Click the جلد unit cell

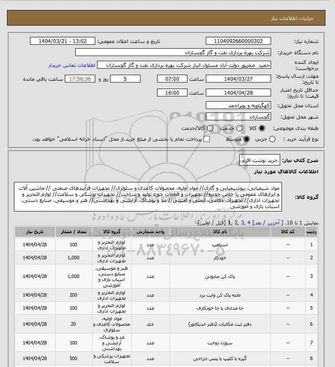151,324
